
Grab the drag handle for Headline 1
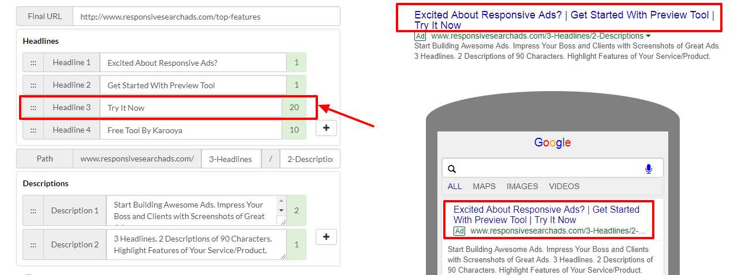pos(33,62)
